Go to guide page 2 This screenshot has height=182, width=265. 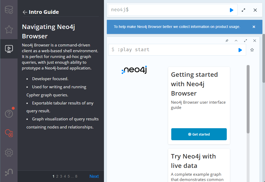coord(57,177)
